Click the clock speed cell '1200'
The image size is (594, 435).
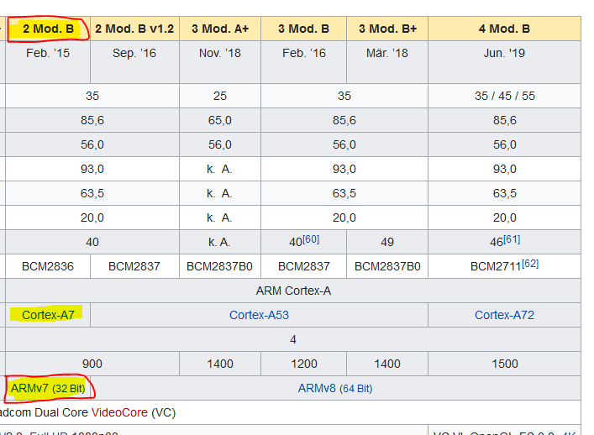point(304,364)
